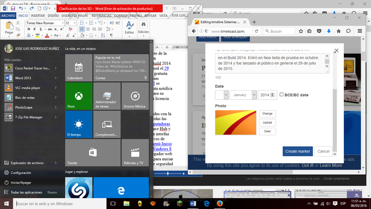Open File Explorer from taskbar
This screenshot has width=371, height=209.
click(x=126, y=204)
